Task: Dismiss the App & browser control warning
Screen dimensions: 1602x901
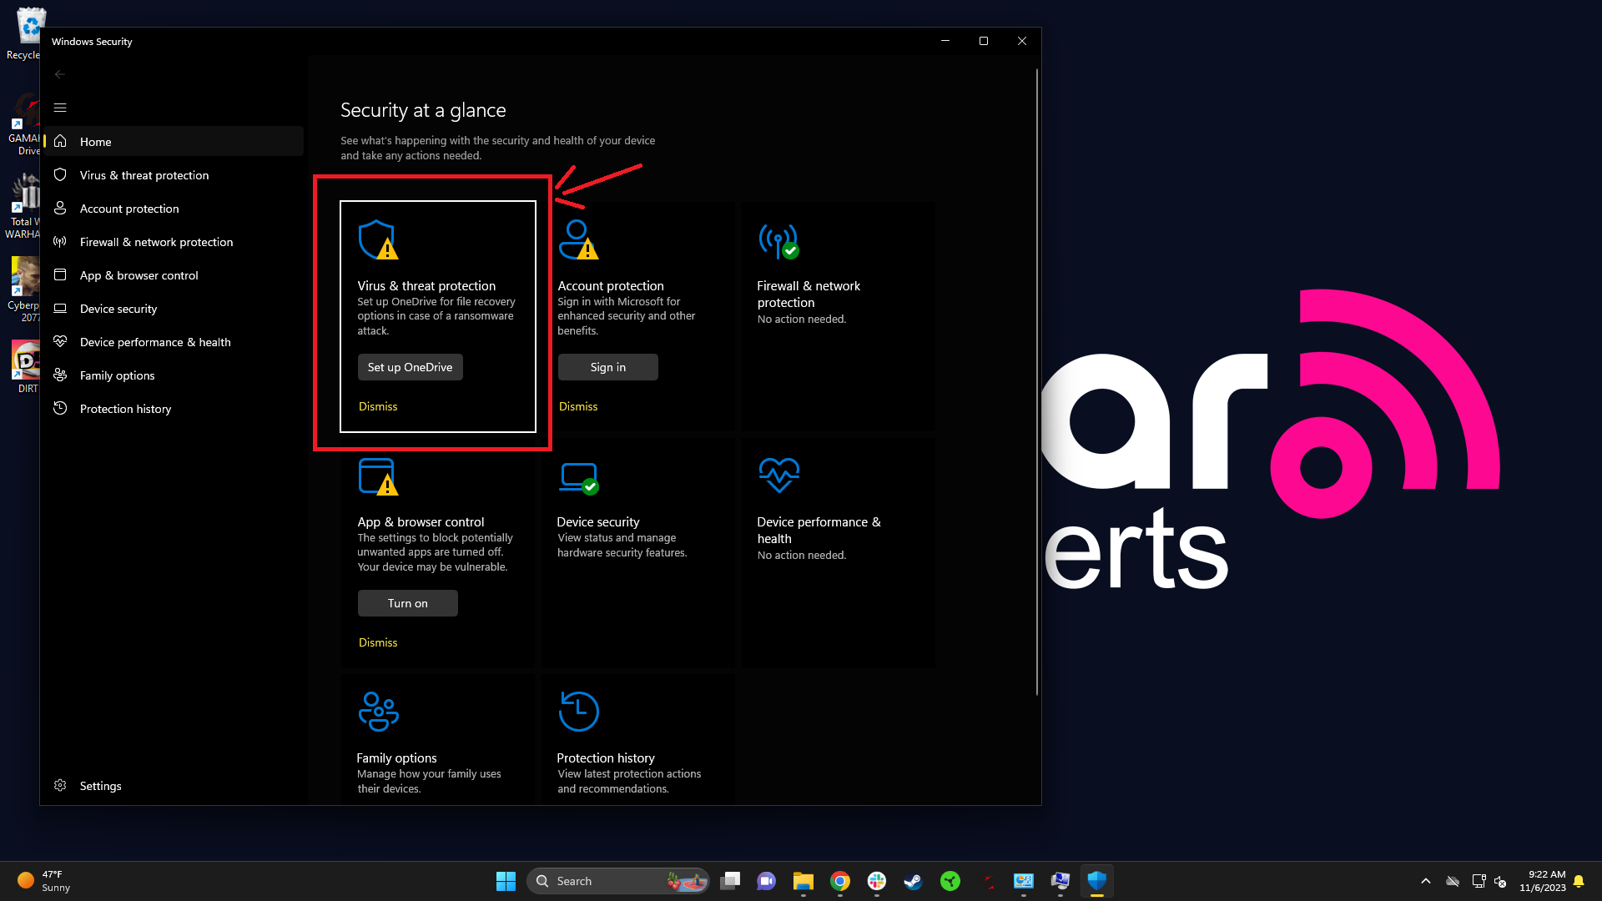Action: click(x=378, y=642)
